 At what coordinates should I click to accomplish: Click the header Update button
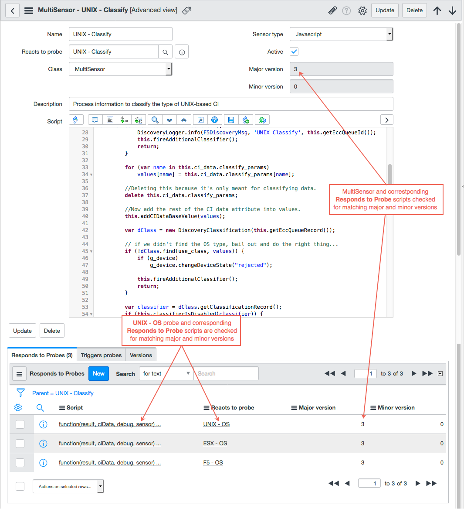[x=385, y=10]
